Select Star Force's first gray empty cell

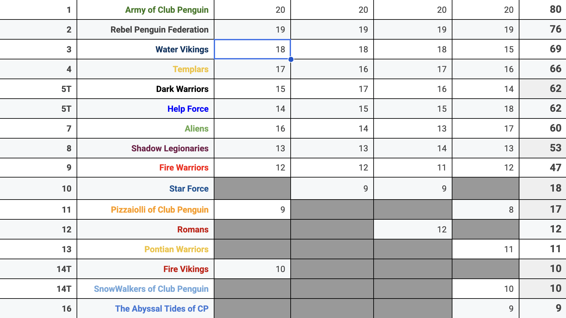[252, 189]
